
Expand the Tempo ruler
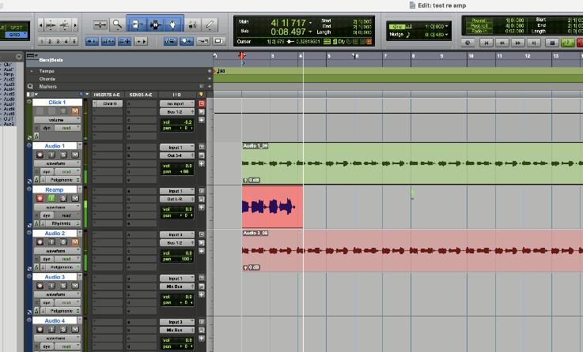point(32,71)
